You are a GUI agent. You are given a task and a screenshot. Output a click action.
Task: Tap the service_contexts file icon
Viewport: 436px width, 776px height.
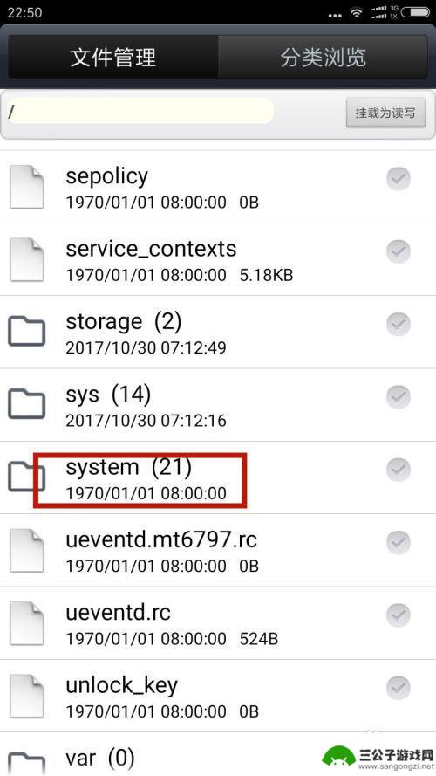(x=27, y=259)
